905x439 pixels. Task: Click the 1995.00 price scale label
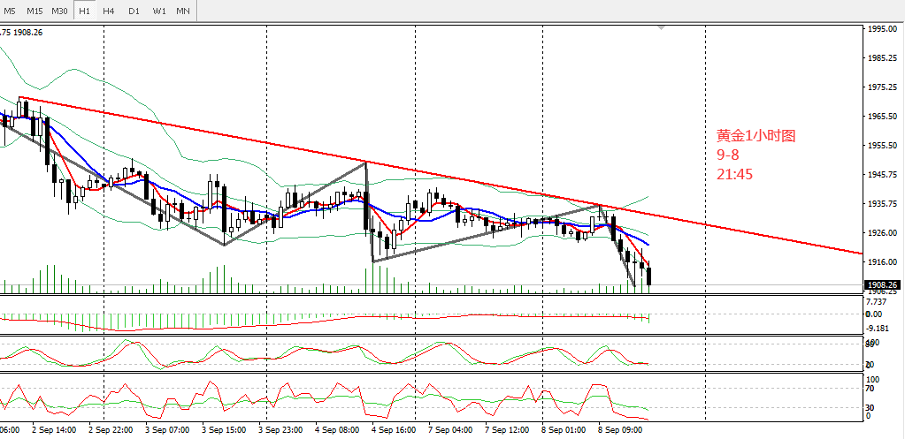pos(884,29)
